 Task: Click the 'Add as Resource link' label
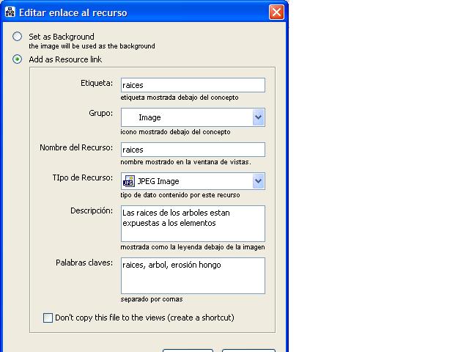[65, 59]
